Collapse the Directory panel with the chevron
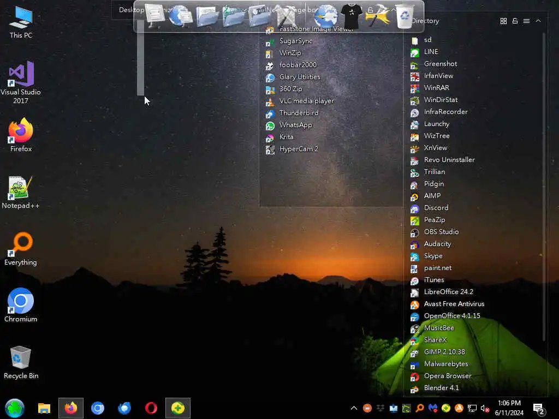This screenshot has width=559, height=419. point(538,21)
